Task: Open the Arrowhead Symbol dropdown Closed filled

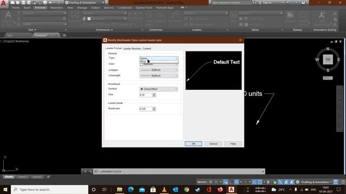Action: [x=158, y=89]
